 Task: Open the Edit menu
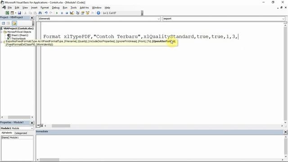click(x=17, y=8)
